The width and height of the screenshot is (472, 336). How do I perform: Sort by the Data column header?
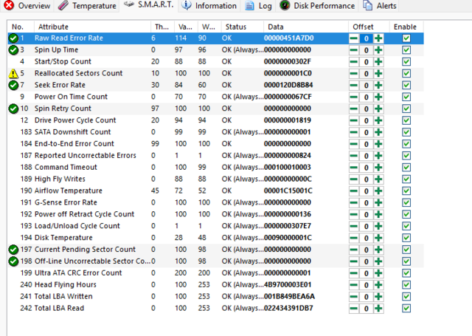(306, 27)
